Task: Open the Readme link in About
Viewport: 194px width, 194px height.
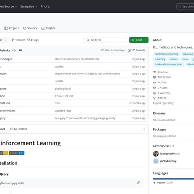Action: (163, 72)
